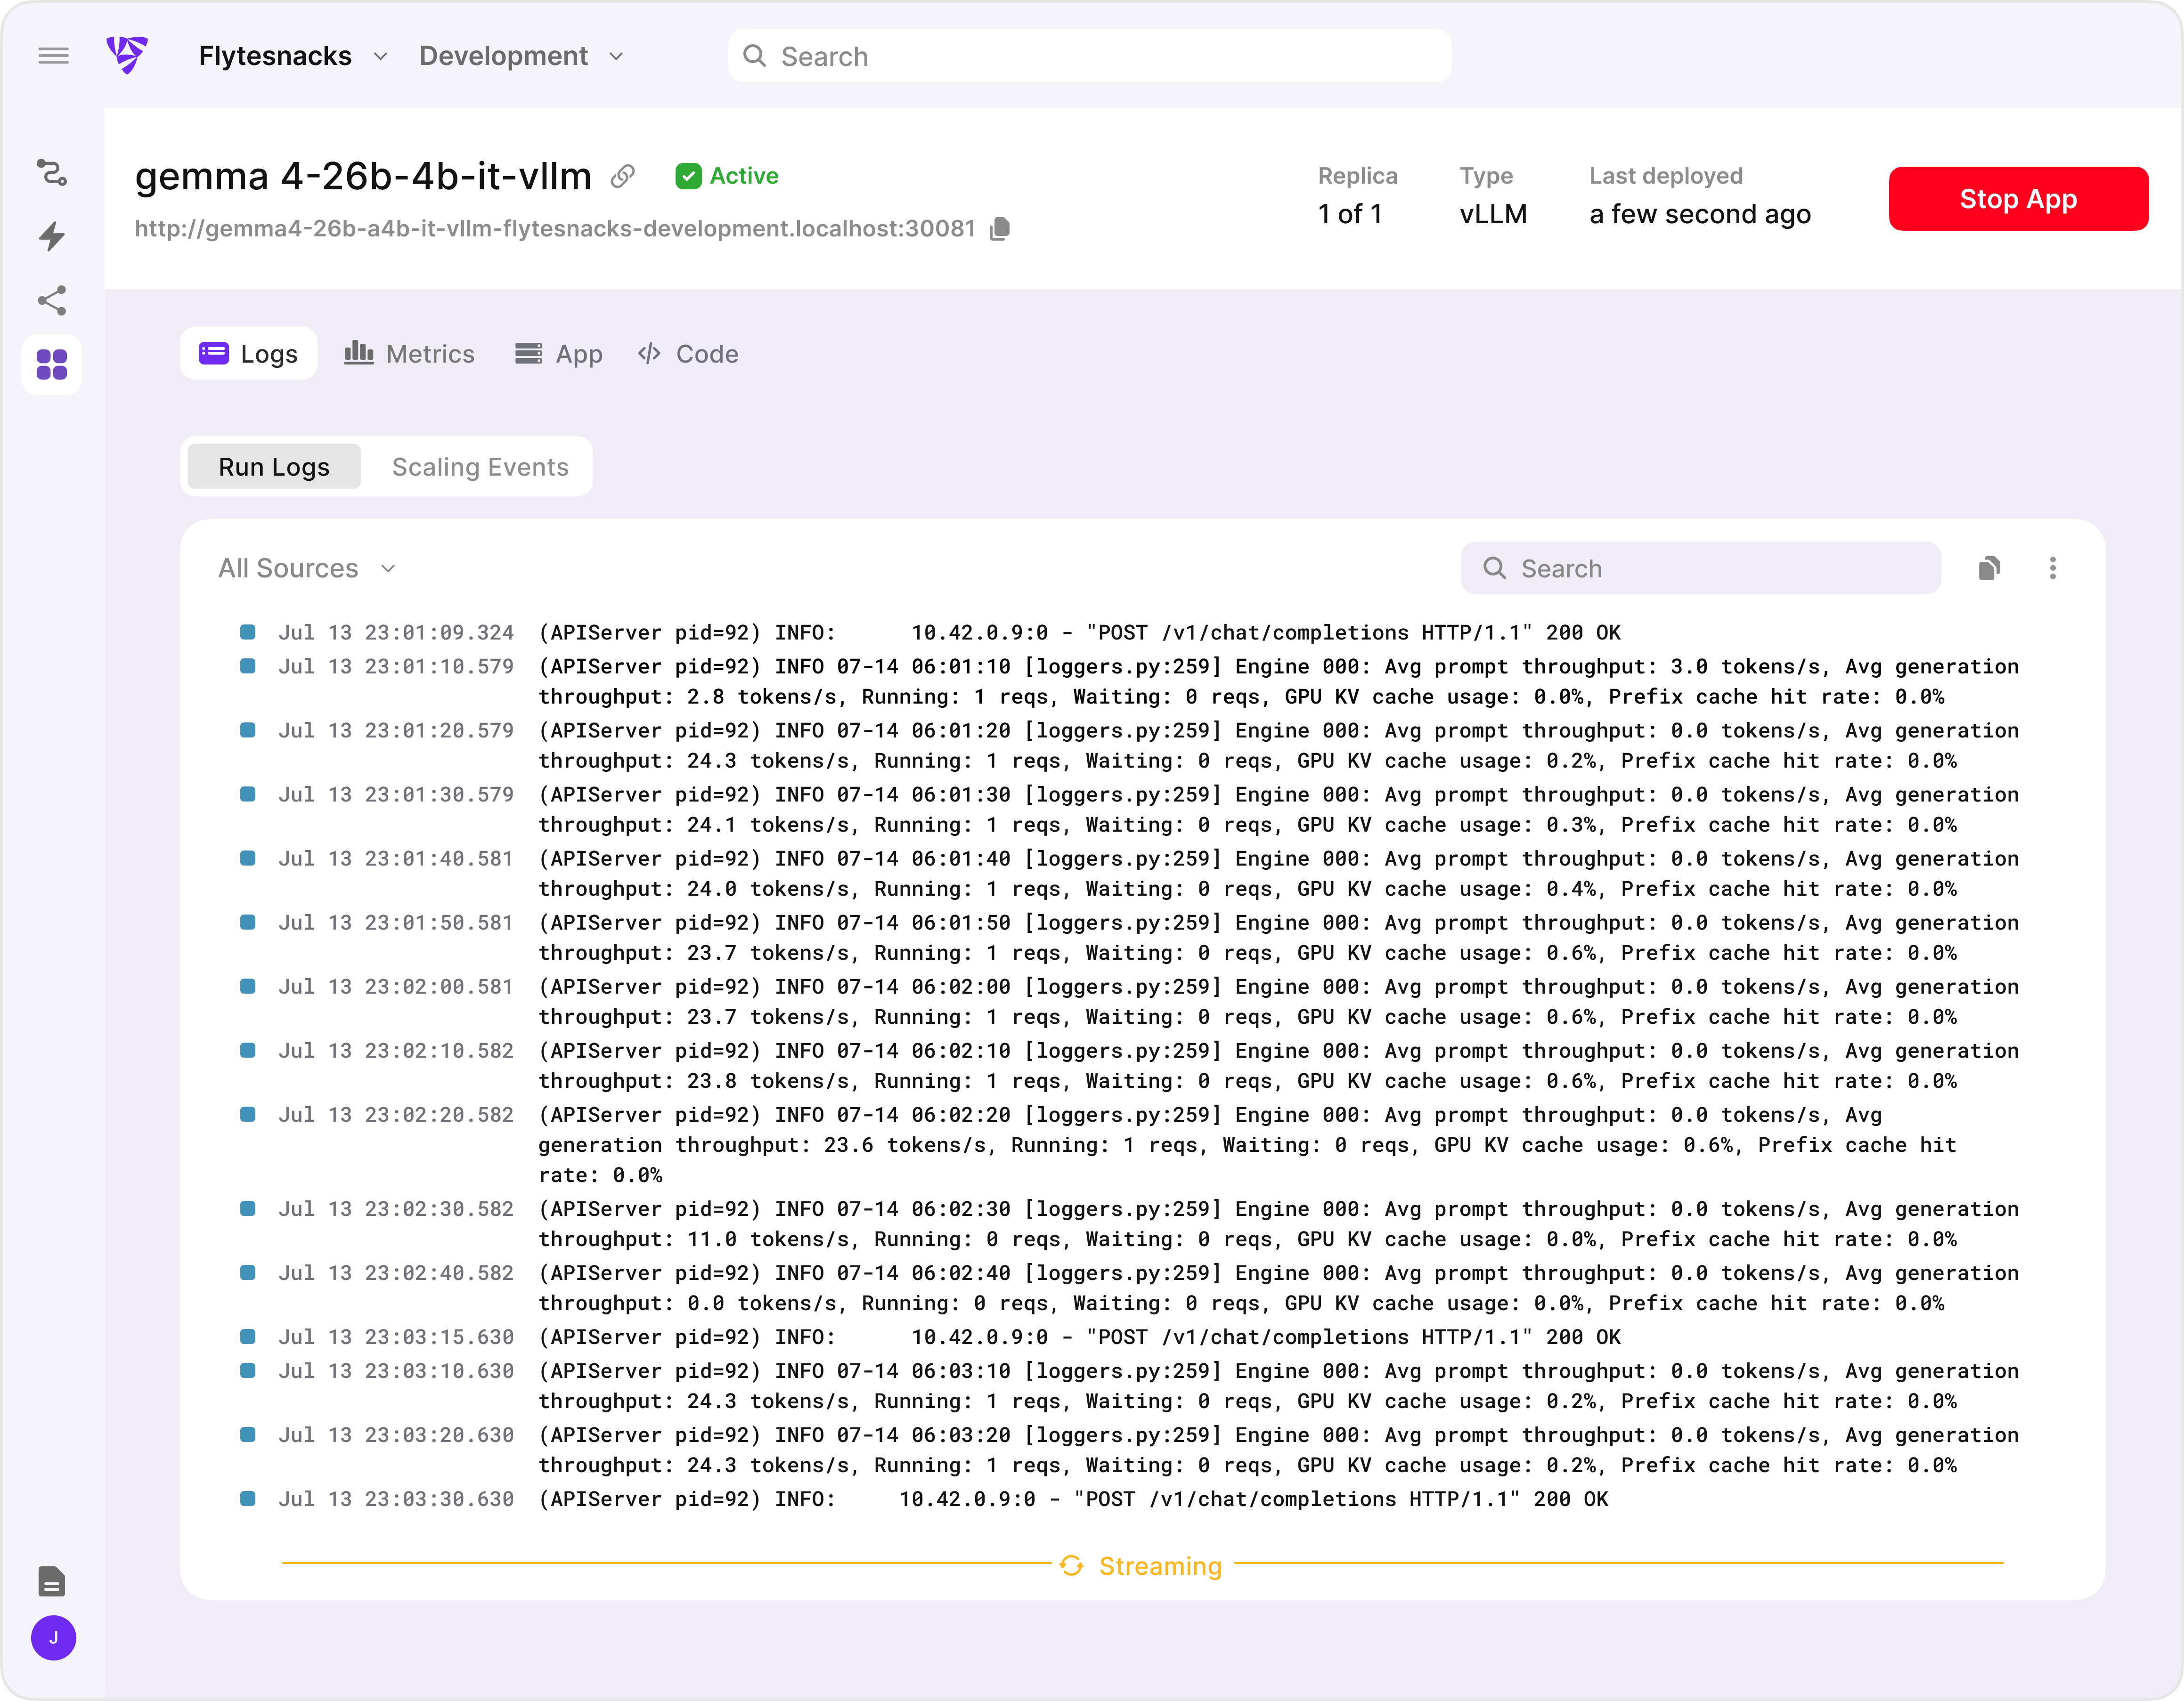This screenshot has height=1701, width=2184.
Task: Switch to the Metrics tab
Action: click(x=409, y=354)
